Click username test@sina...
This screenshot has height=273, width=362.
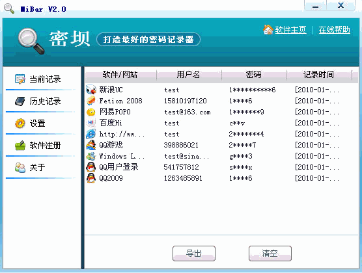[x=187, y=157]
